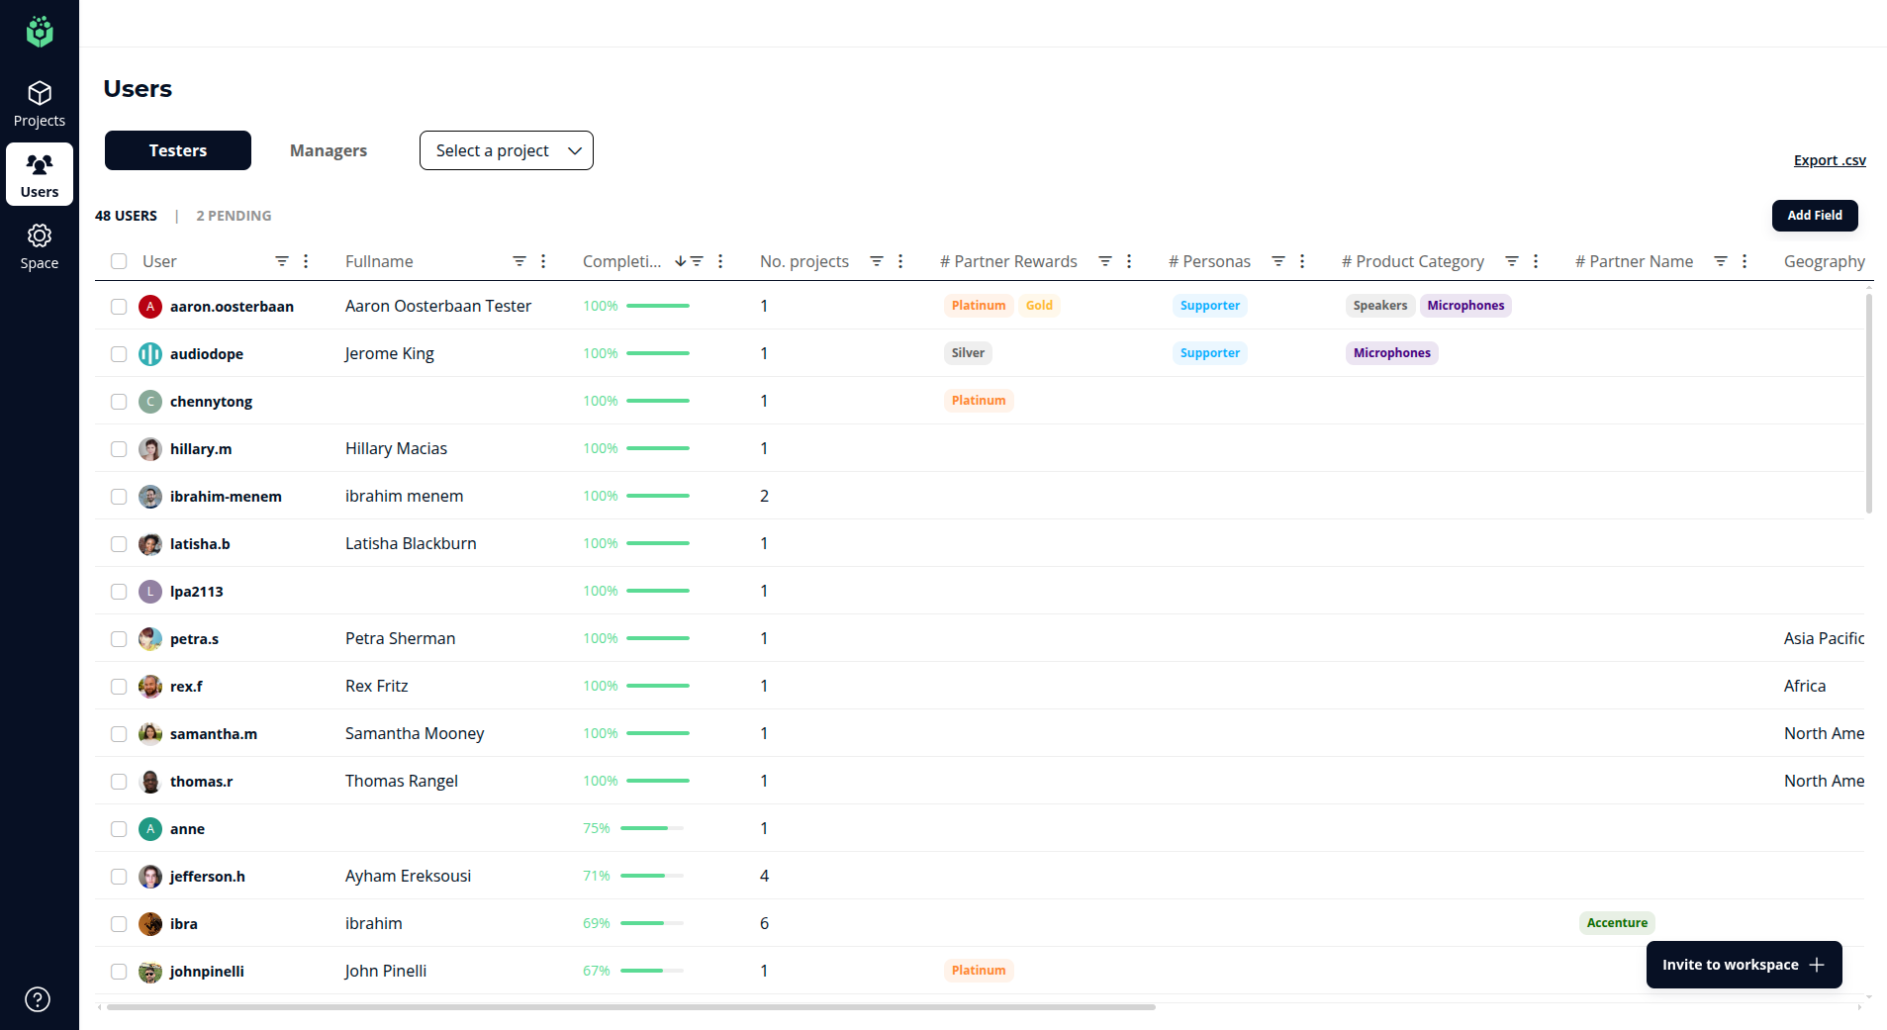Open Partner Name column options menu
The width and height of the screenshot is (1887, 1030).
1745,261
